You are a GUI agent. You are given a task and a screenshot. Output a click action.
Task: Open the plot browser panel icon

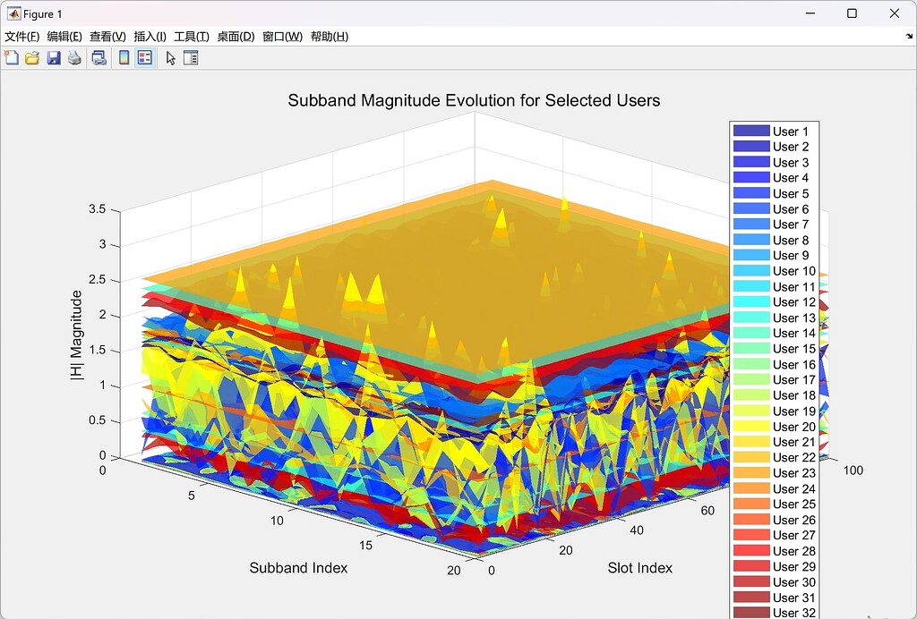pos(190,56)
